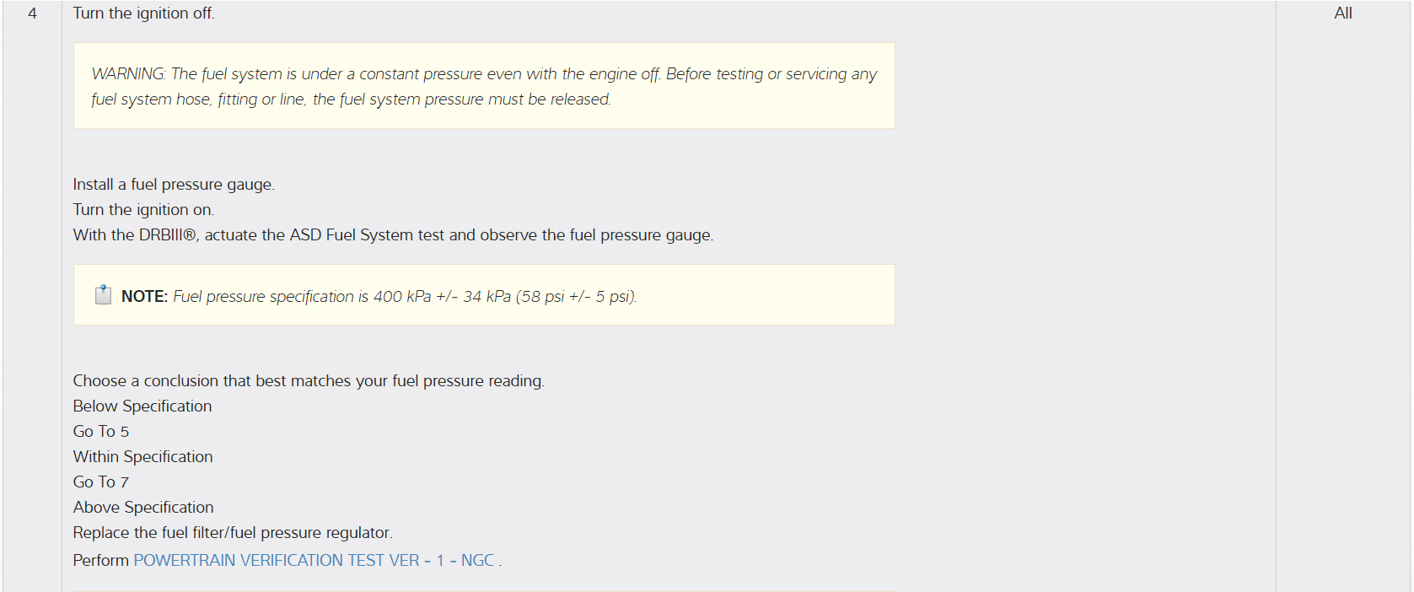Open the POWERTRAIN VERIFICATION TEST VER-1 link

click(314, 561)
